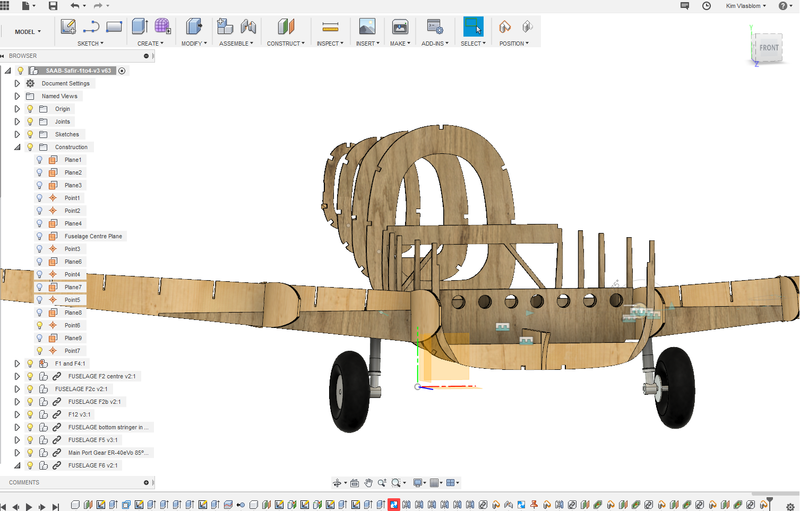
Task: Expand the Document Settings node
Action: (x=17, y=83)
